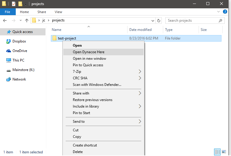Click the Up directory arrow
Image resolution: width=231 pixels, height=156 pixels.
(27, 21)
